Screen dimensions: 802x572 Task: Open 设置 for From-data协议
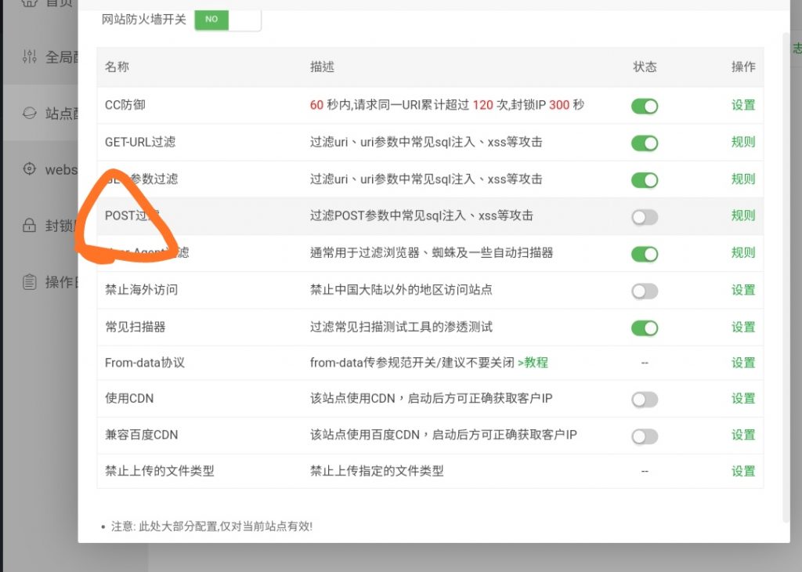coord(742,363)
